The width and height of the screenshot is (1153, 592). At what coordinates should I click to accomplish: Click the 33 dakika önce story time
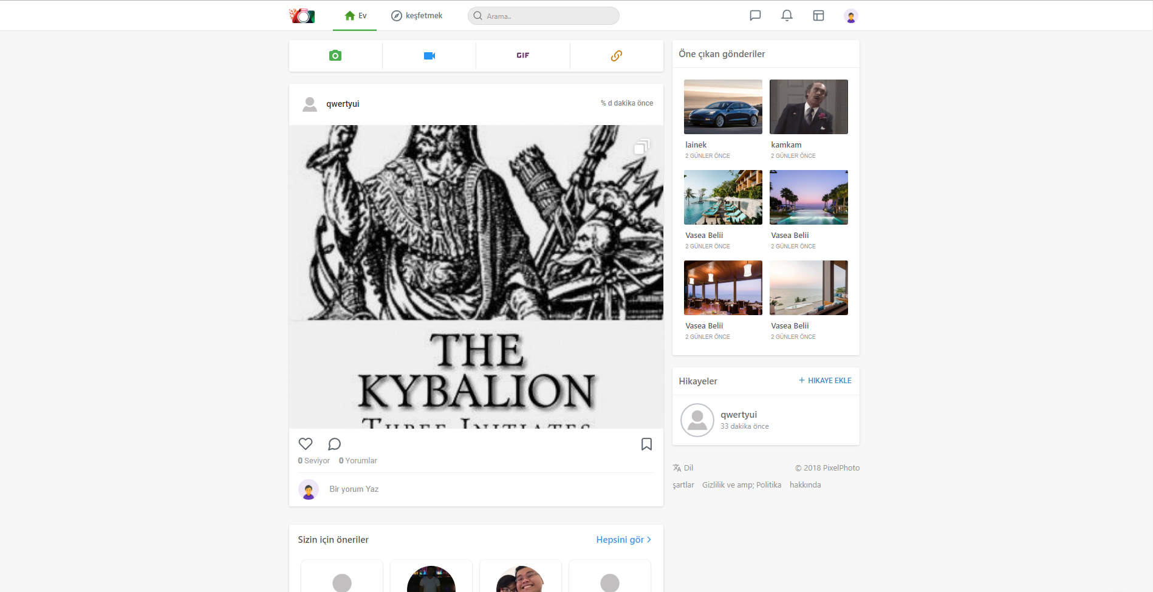745,427
